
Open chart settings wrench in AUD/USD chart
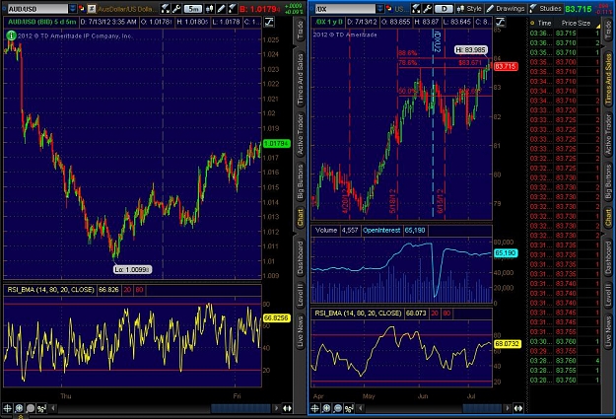coord(176,8)
